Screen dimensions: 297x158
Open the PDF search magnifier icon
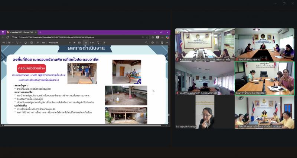tap(146, 43)
